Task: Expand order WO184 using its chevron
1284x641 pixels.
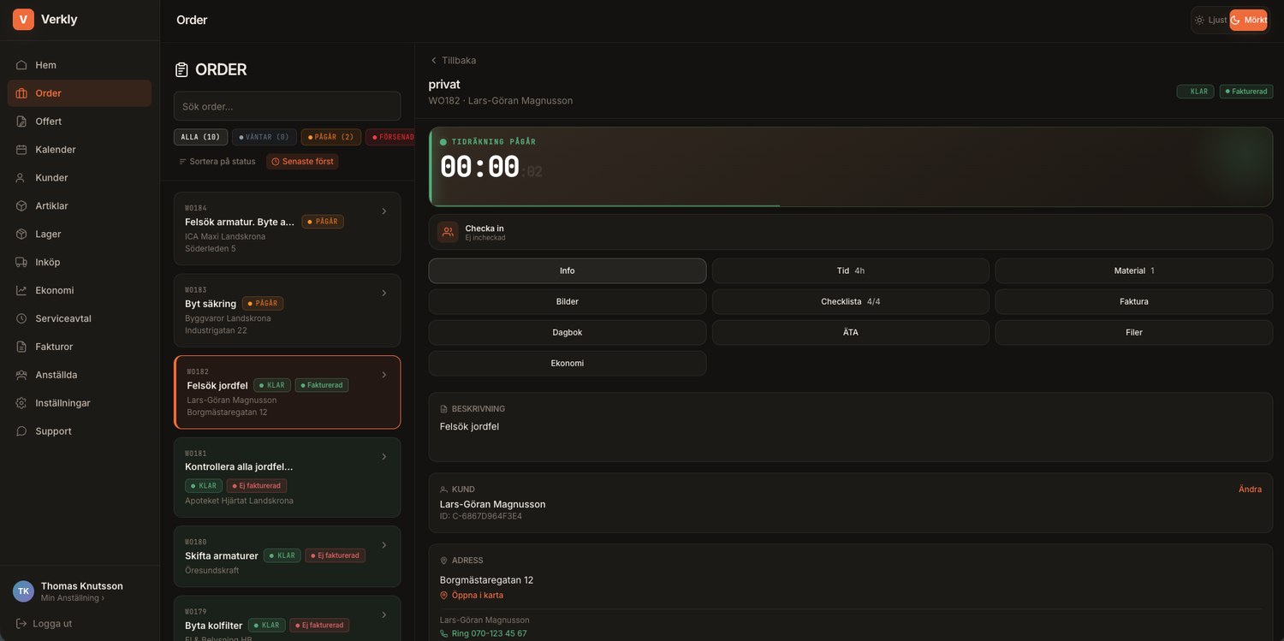Action: click(x=384, y=211)
